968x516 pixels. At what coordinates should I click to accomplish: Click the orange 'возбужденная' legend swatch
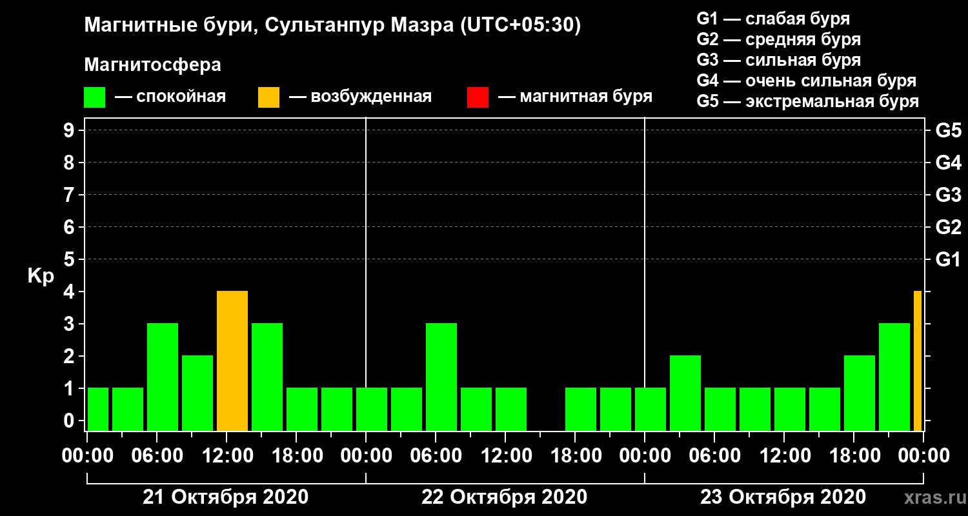coord(268,97)
